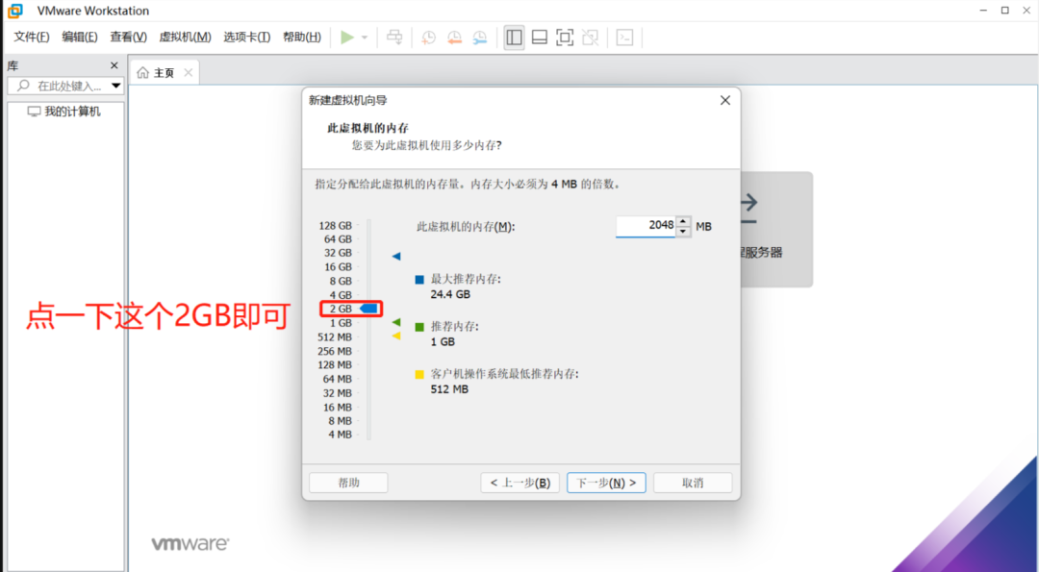
Task: Open the 选项卡(T) menu
Action: [247, 37]
